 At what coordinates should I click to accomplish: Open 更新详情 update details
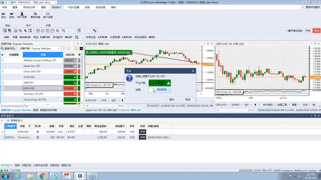point(35,15)
